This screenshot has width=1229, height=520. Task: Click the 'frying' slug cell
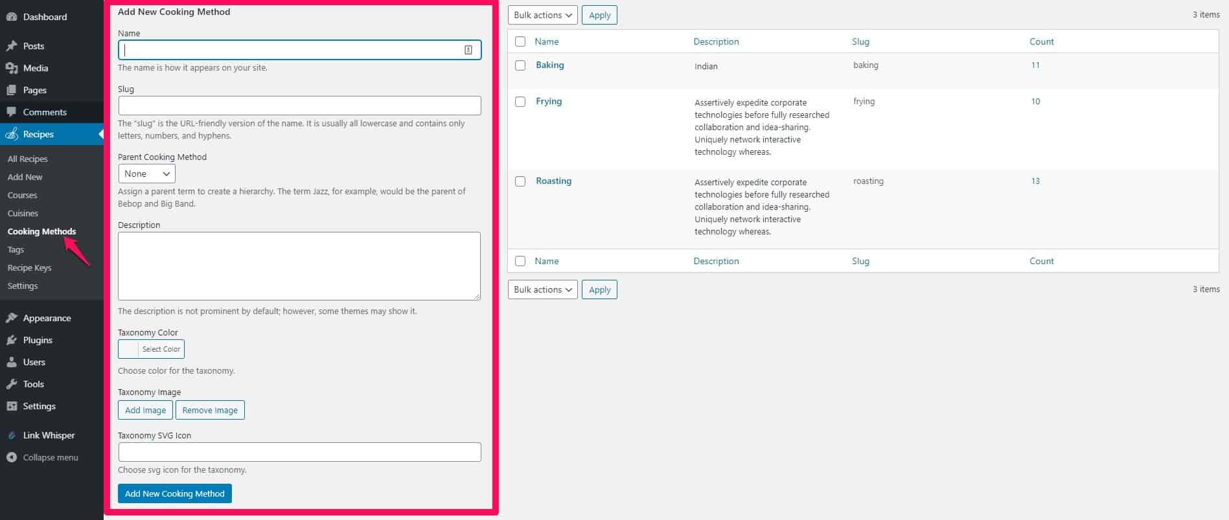(x=864, y=101)
